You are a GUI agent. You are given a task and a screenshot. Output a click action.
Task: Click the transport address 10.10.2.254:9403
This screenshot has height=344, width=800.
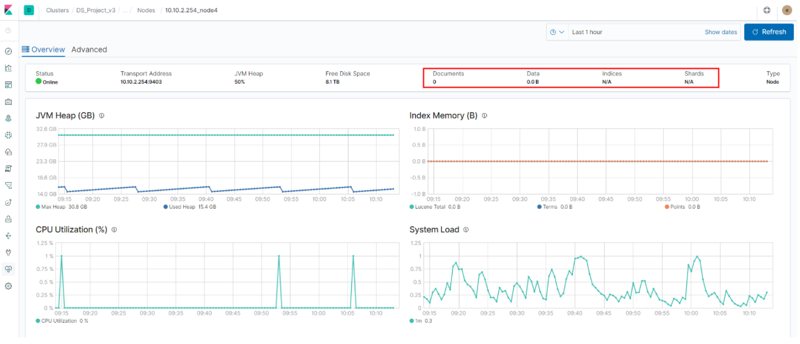click(141, 82)
